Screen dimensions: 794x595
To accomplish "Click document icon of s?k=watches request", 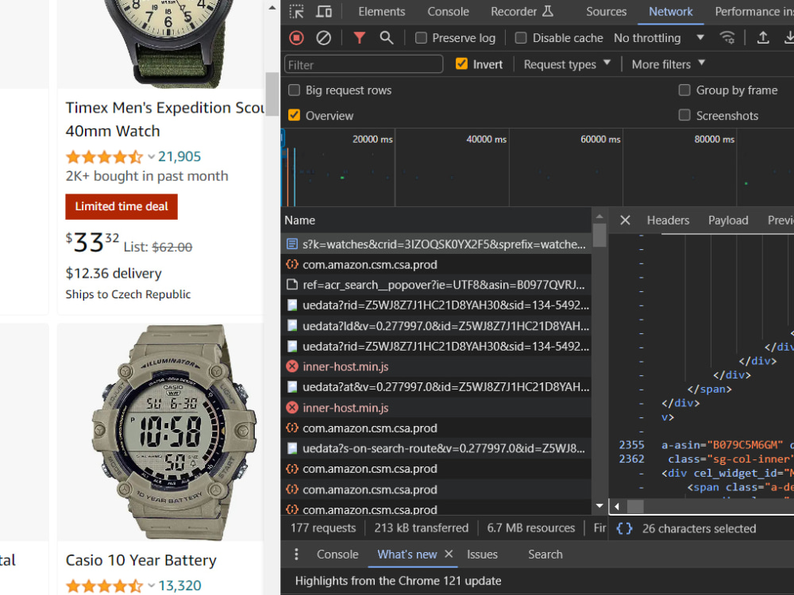I will 292,244.
